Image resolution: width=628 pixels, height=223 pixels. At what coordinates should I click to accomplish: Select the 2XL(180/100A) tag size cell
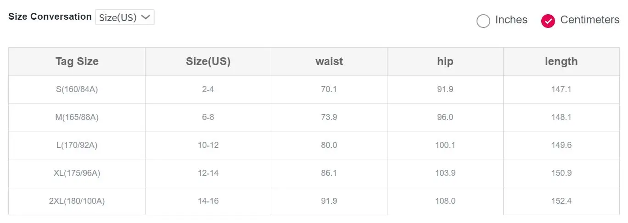tap(77, 201)
